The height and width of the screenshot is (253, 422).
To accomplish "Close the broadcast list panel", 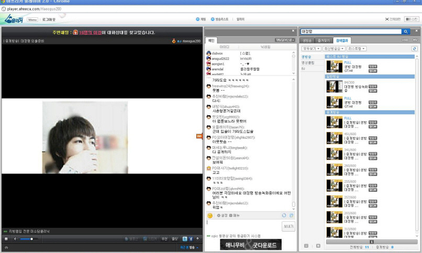I will tap(416, 31).
